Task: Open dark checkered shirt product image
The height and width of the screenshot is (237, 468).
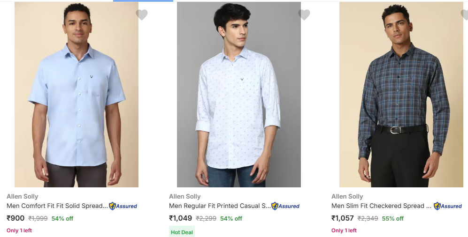Action: coord(401,95)
